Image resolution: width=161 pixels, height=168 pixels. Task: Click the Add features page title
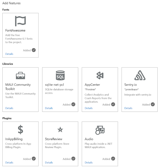point(12,3)
